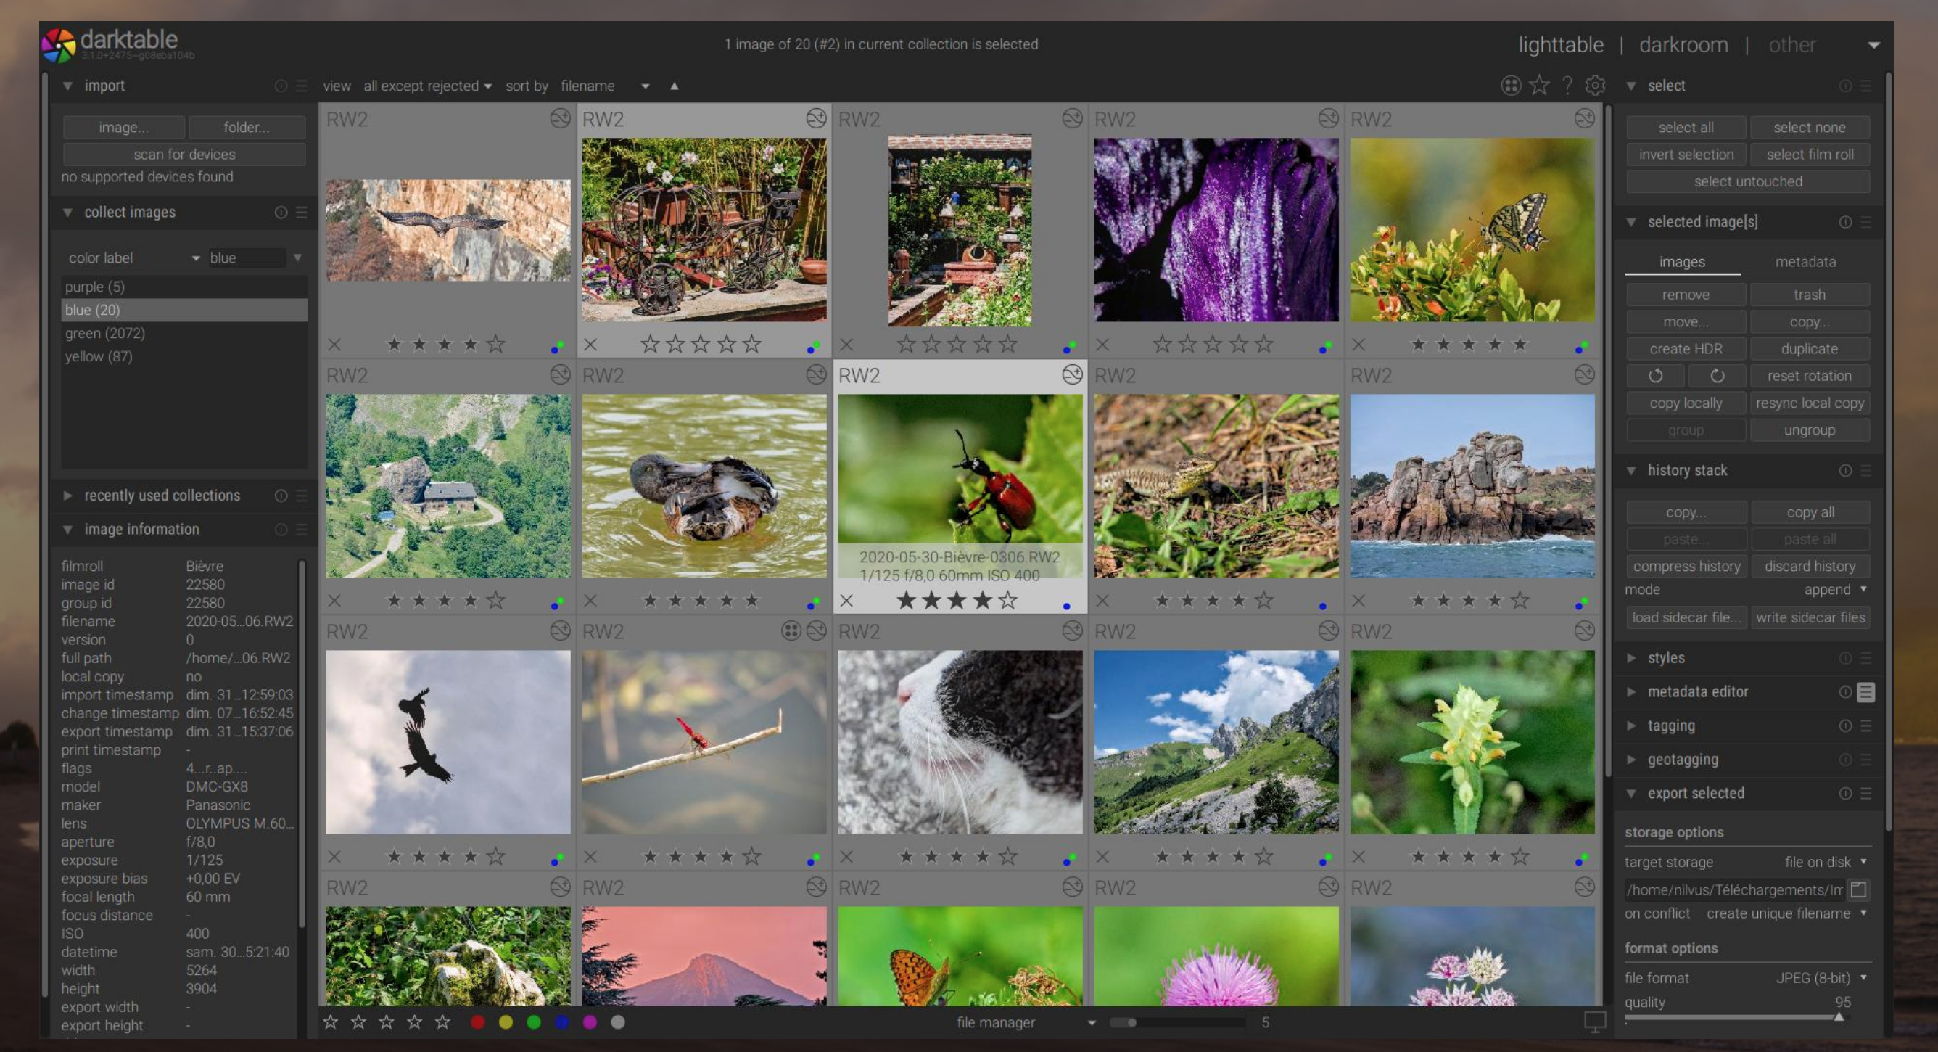Image resolution: width=1938 pixels, height=1052 pixels.
Task: Rotate selected images counterclockwise
Action: [x=1655, y=376]
